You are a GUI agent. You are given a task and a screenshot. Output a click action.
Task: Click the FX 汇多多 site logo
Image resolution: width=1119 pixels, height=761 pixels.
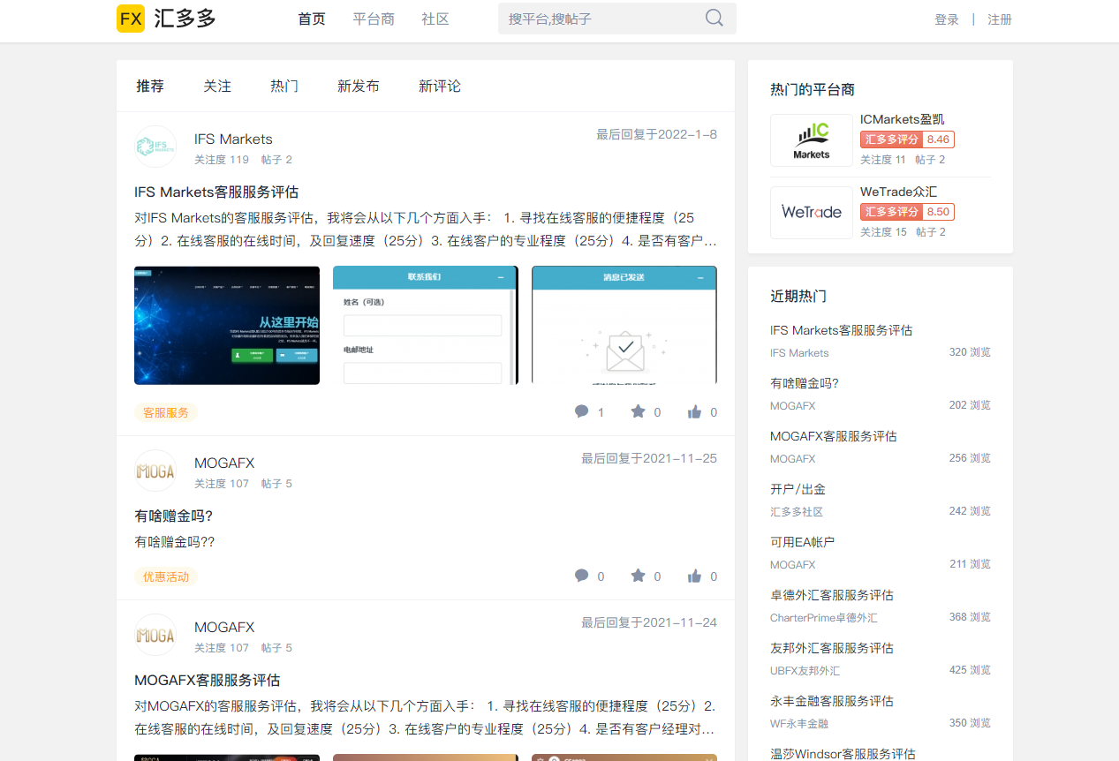(x=167, y=19)
